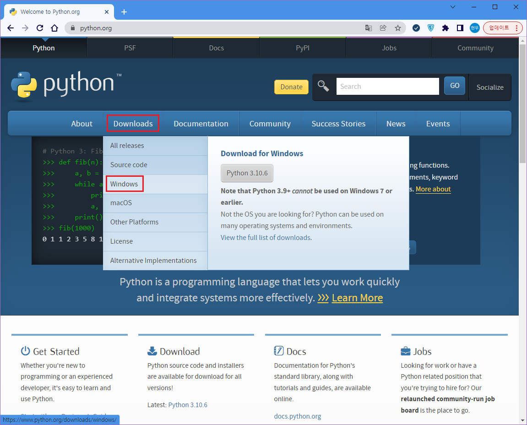Select Windows in Downloads dropdown
The image size is (527, 425).
(155, 184)
